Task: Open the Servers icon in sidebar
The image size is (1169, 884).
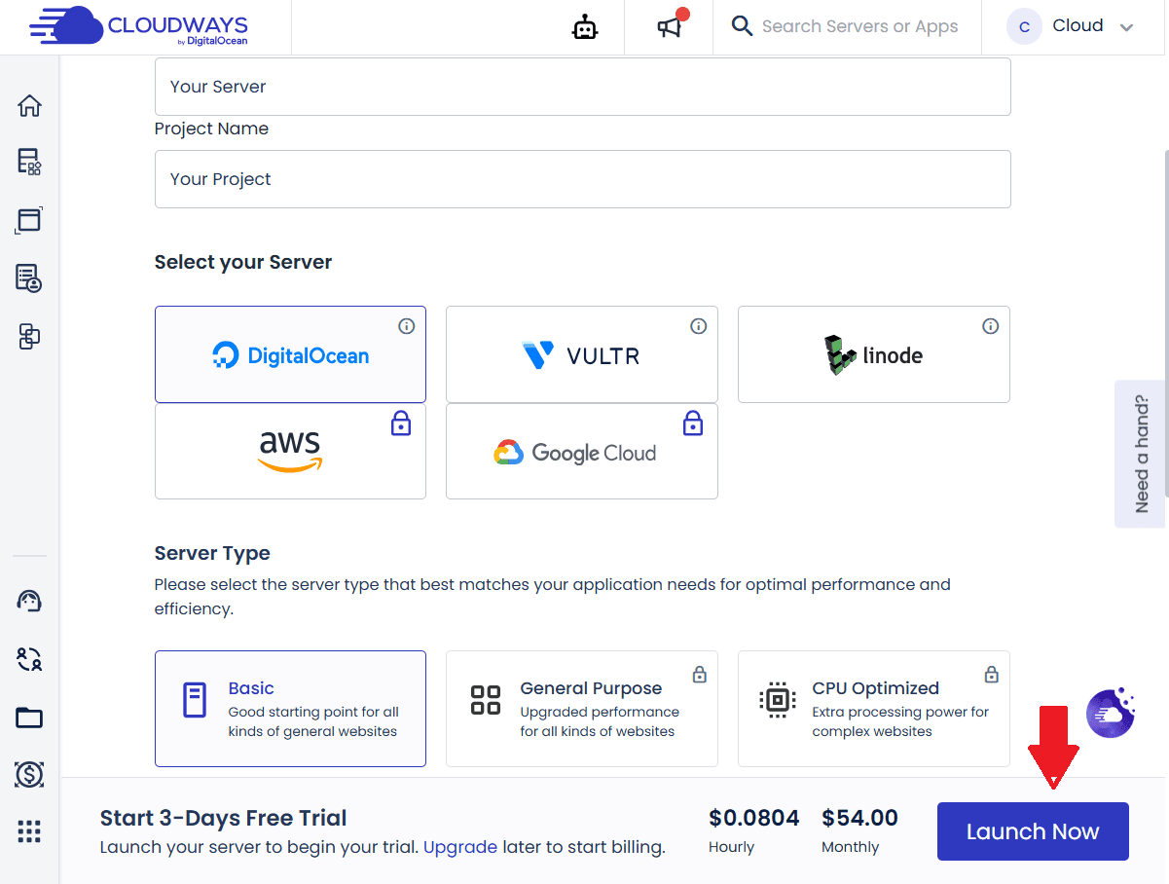Action: (29, 162)
